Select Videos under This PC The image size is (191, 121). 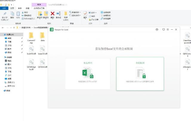8,61
